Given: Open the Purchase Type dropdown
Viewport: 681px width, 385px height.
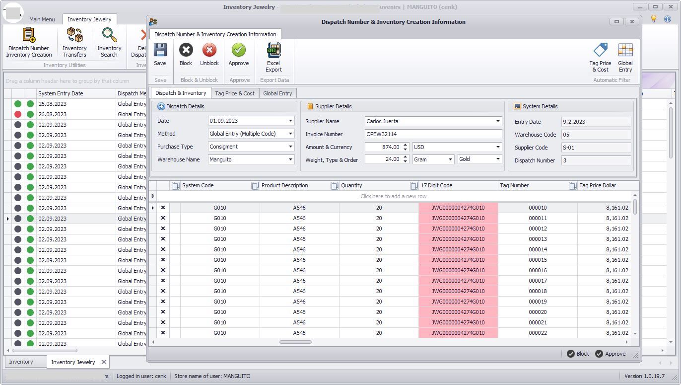Looking at the screenshot, I should click(x=290, y=147).
